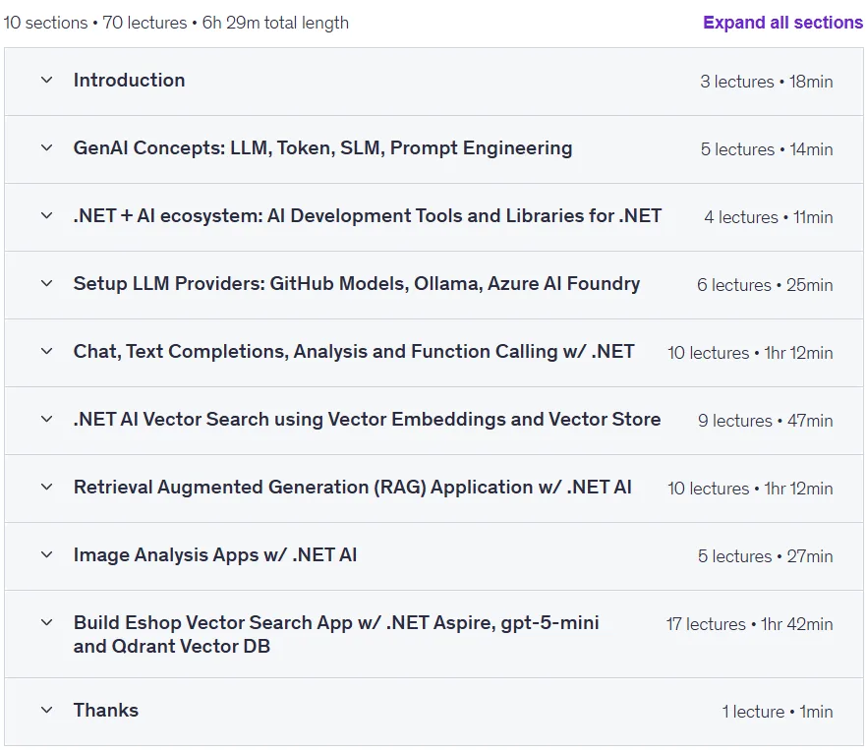The image size is (867, 750).
Task: Open .NET AI Vector Search section title
Action: click(368, 420)
